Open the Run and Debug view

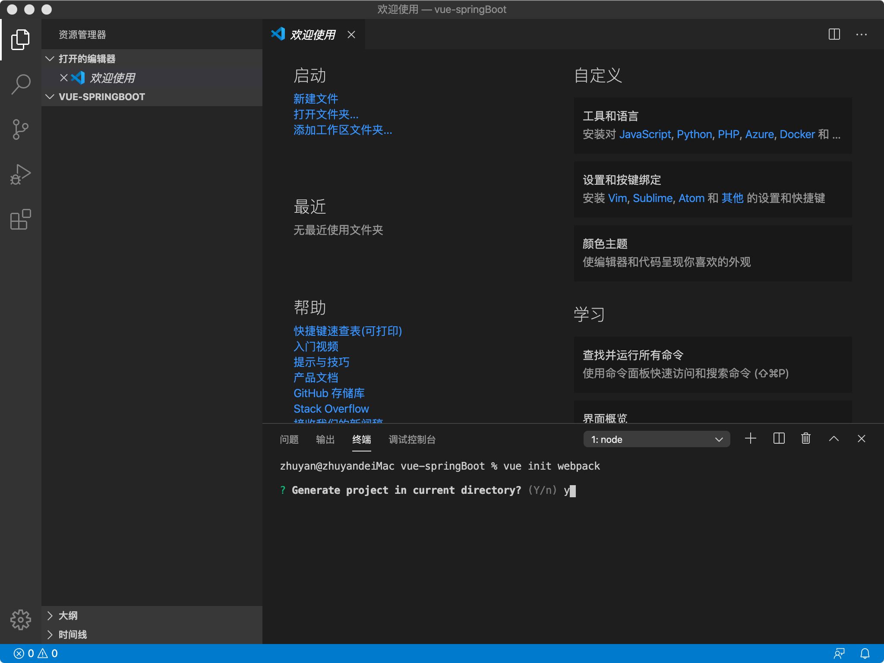(x=20, y=174)
